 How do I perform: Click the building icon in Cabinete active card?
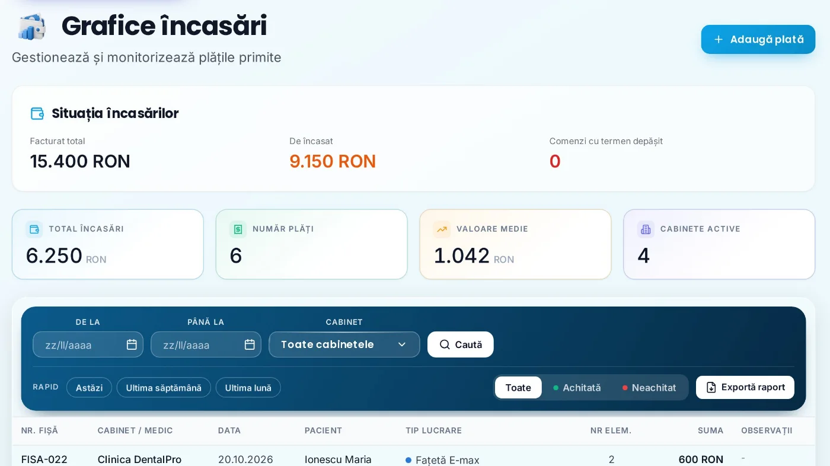tap(646, 229)
